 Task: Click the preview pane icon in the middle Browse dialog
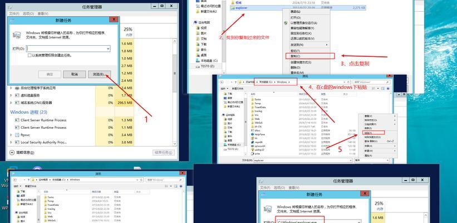tap(382, 88)
